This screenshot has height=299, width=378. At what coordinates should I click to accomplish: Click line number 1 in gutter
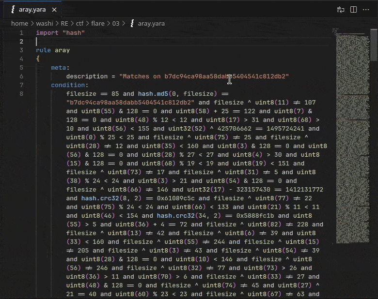(x=21, y=33)
